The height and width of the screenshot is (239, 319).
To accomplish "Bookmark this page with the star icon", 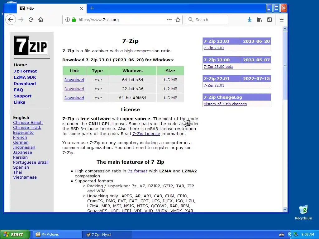I will point(178,20).
